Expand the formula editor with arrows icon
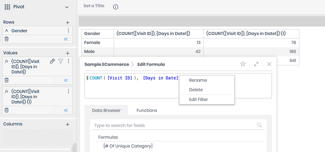The width and height of the screenshot is (325, 152). point(256,64)
